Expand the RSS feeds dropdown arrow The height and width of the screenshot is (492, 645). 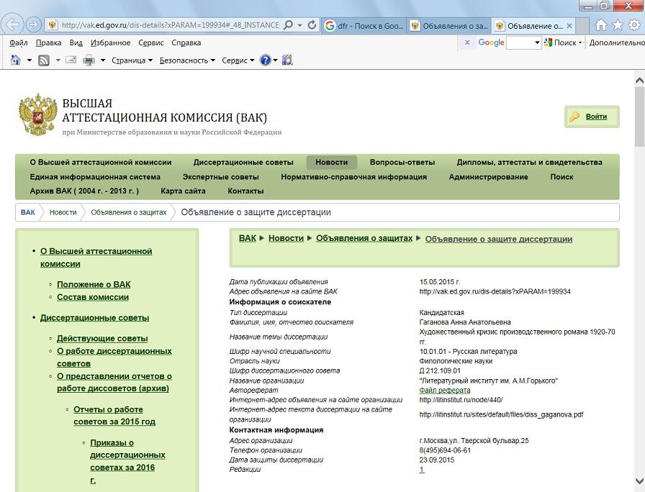coord(58,60)
